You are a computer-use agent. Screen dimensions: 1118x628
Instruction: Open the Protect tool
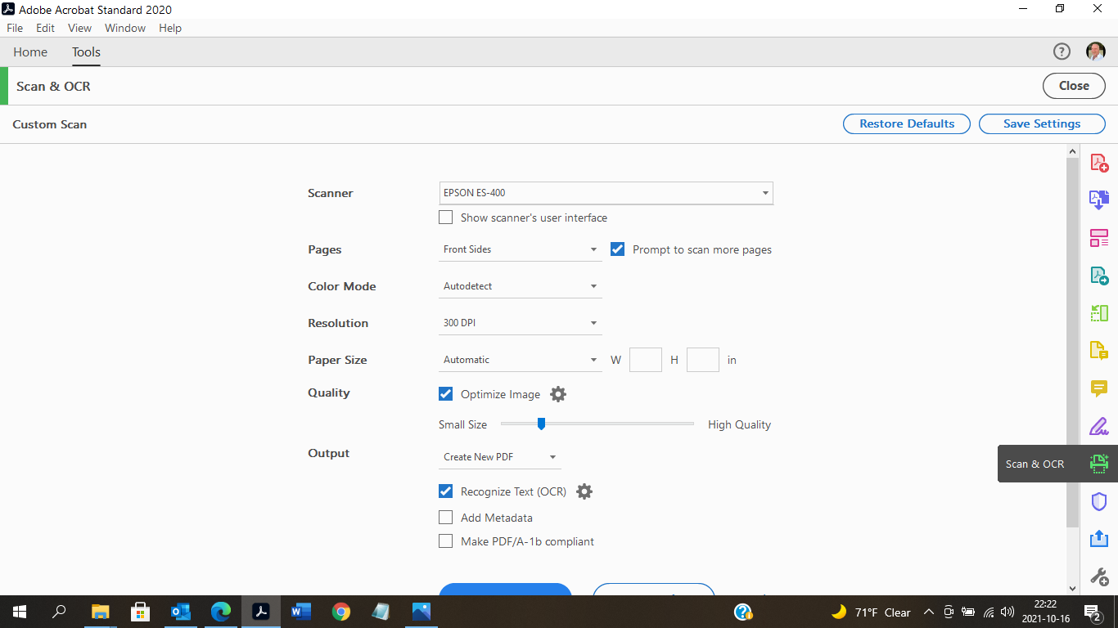coord(1099,501)
